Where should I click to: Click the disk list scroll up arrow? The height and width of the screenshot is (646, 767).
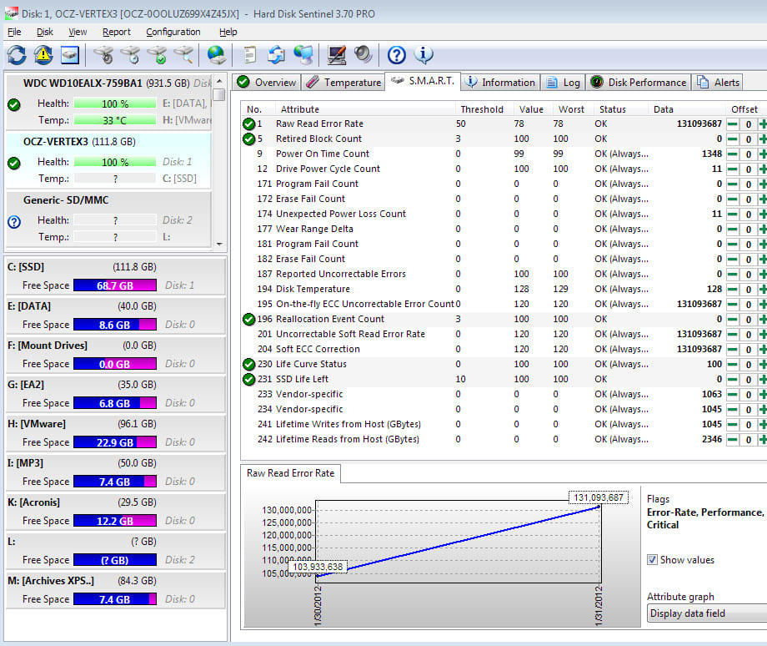(x=219, y=81)
